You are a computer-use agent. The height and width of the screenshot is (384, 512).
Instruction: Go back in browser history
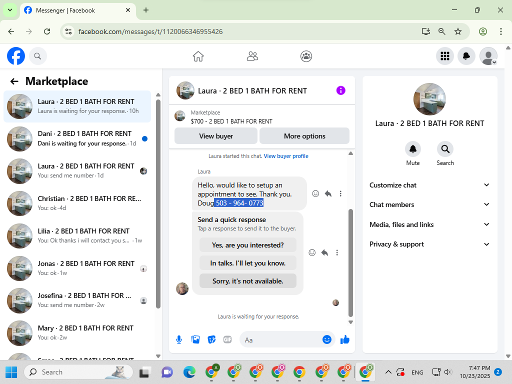[11, 31]
